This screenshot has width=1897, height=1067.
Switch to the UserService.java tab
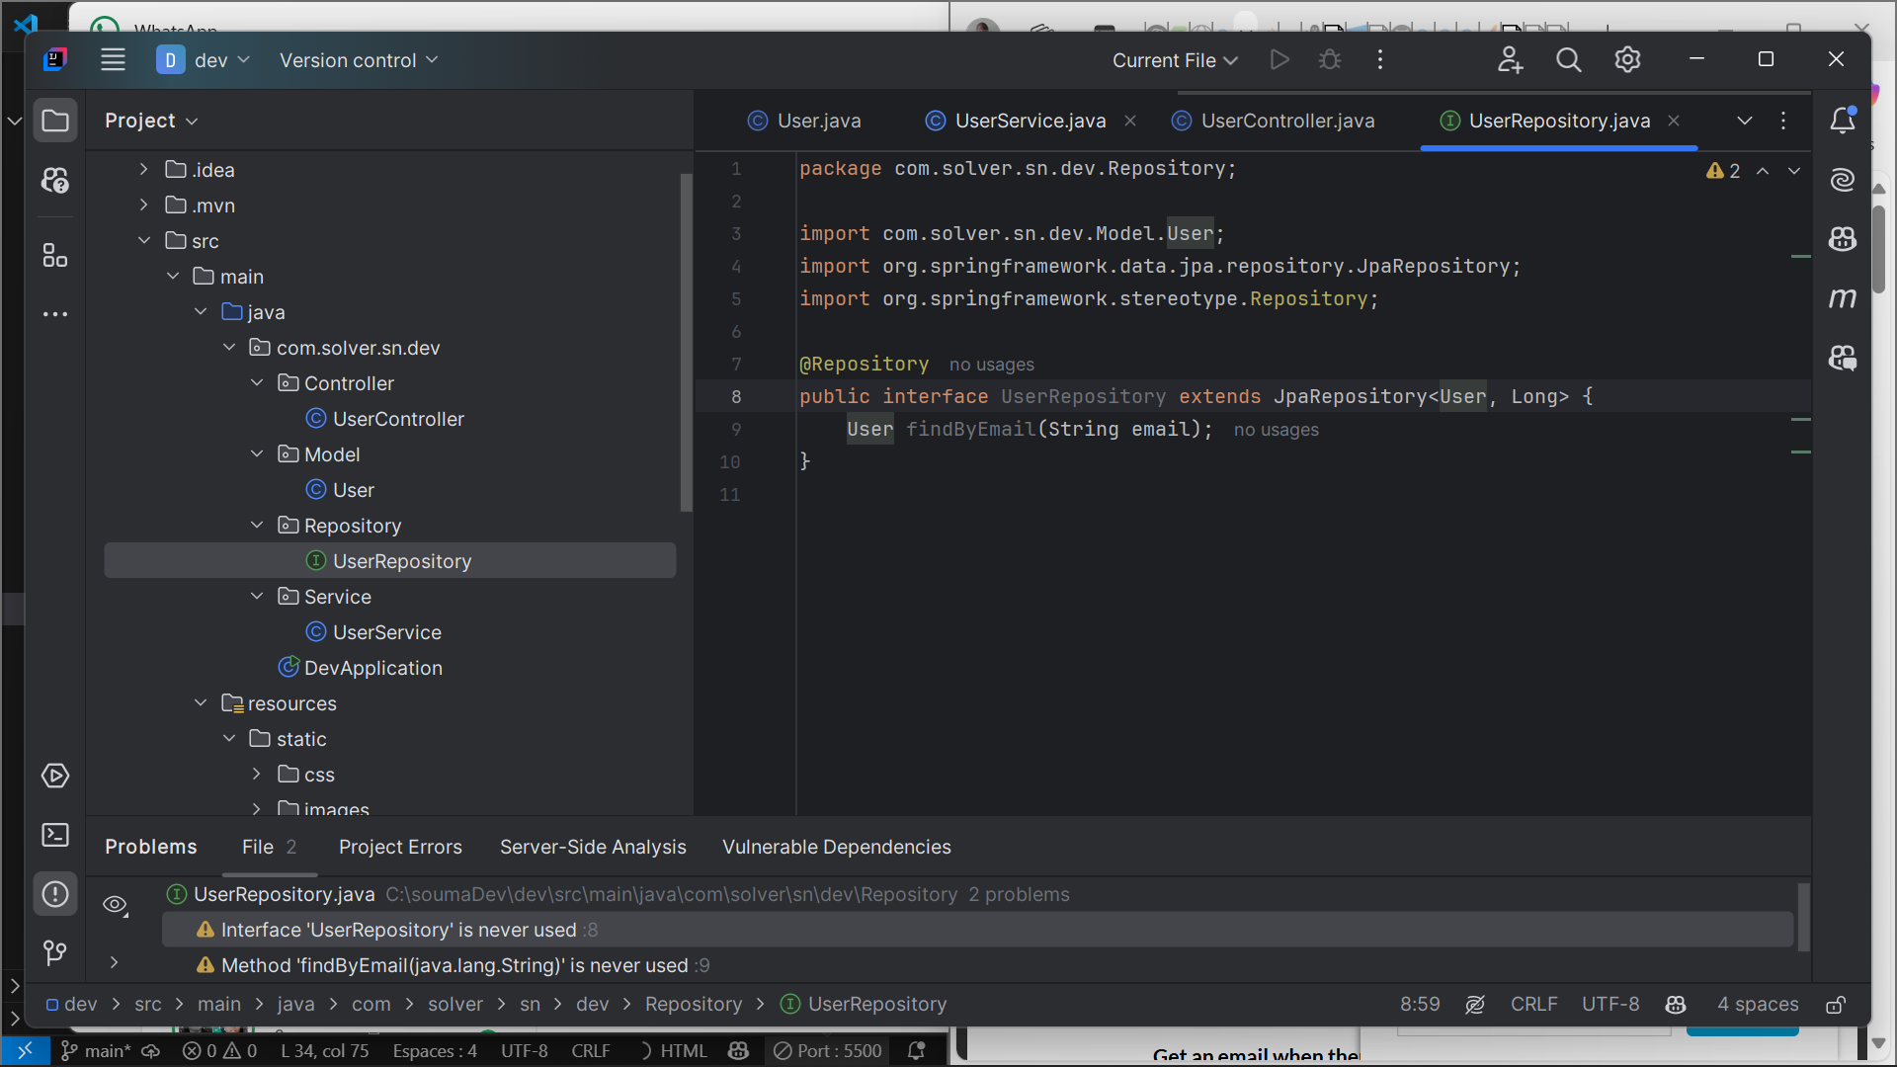tap(1030, 121)
